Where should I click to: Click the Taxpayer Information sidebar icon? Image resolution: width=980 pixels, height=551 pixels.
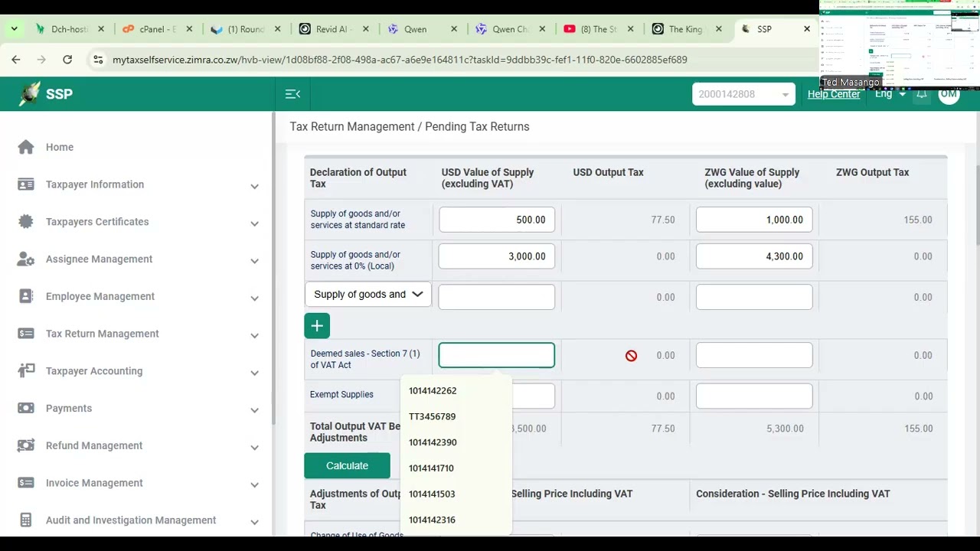[26, 184]
